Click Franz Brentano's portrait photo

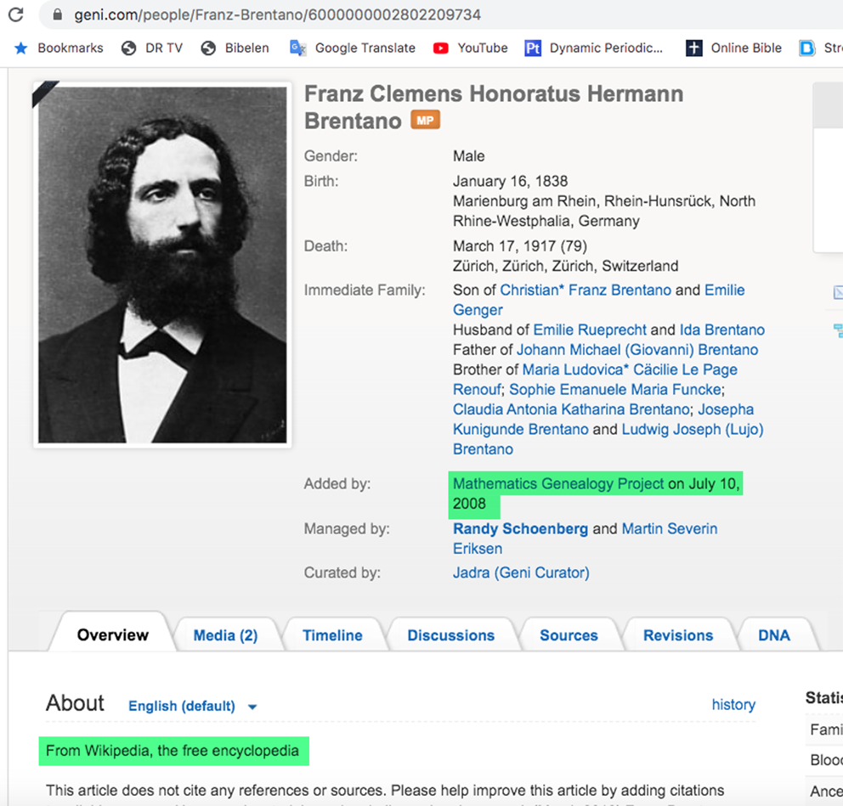(162, 265)
